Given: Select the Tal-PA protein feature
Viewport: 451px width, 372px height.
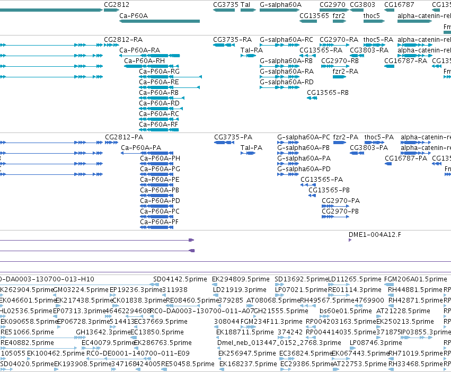Looking at the screenshot, I should 248,153.
